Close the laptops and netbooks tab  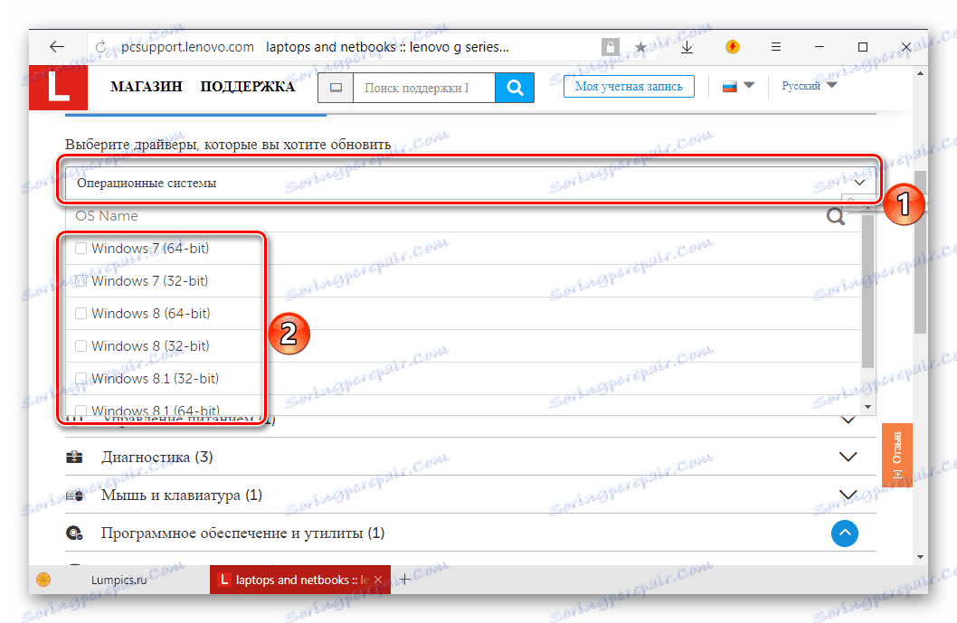tap(378, 580)
